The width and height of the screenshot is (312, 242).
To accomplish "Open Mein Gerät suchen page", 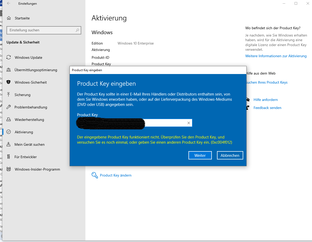I will click(30, 144).
